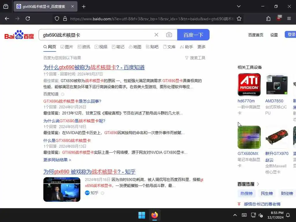This screenshot has height=222, width=296.
Task: Switch to 笔记 search tab
Action: pyautogui.click(x=118, y=47)
